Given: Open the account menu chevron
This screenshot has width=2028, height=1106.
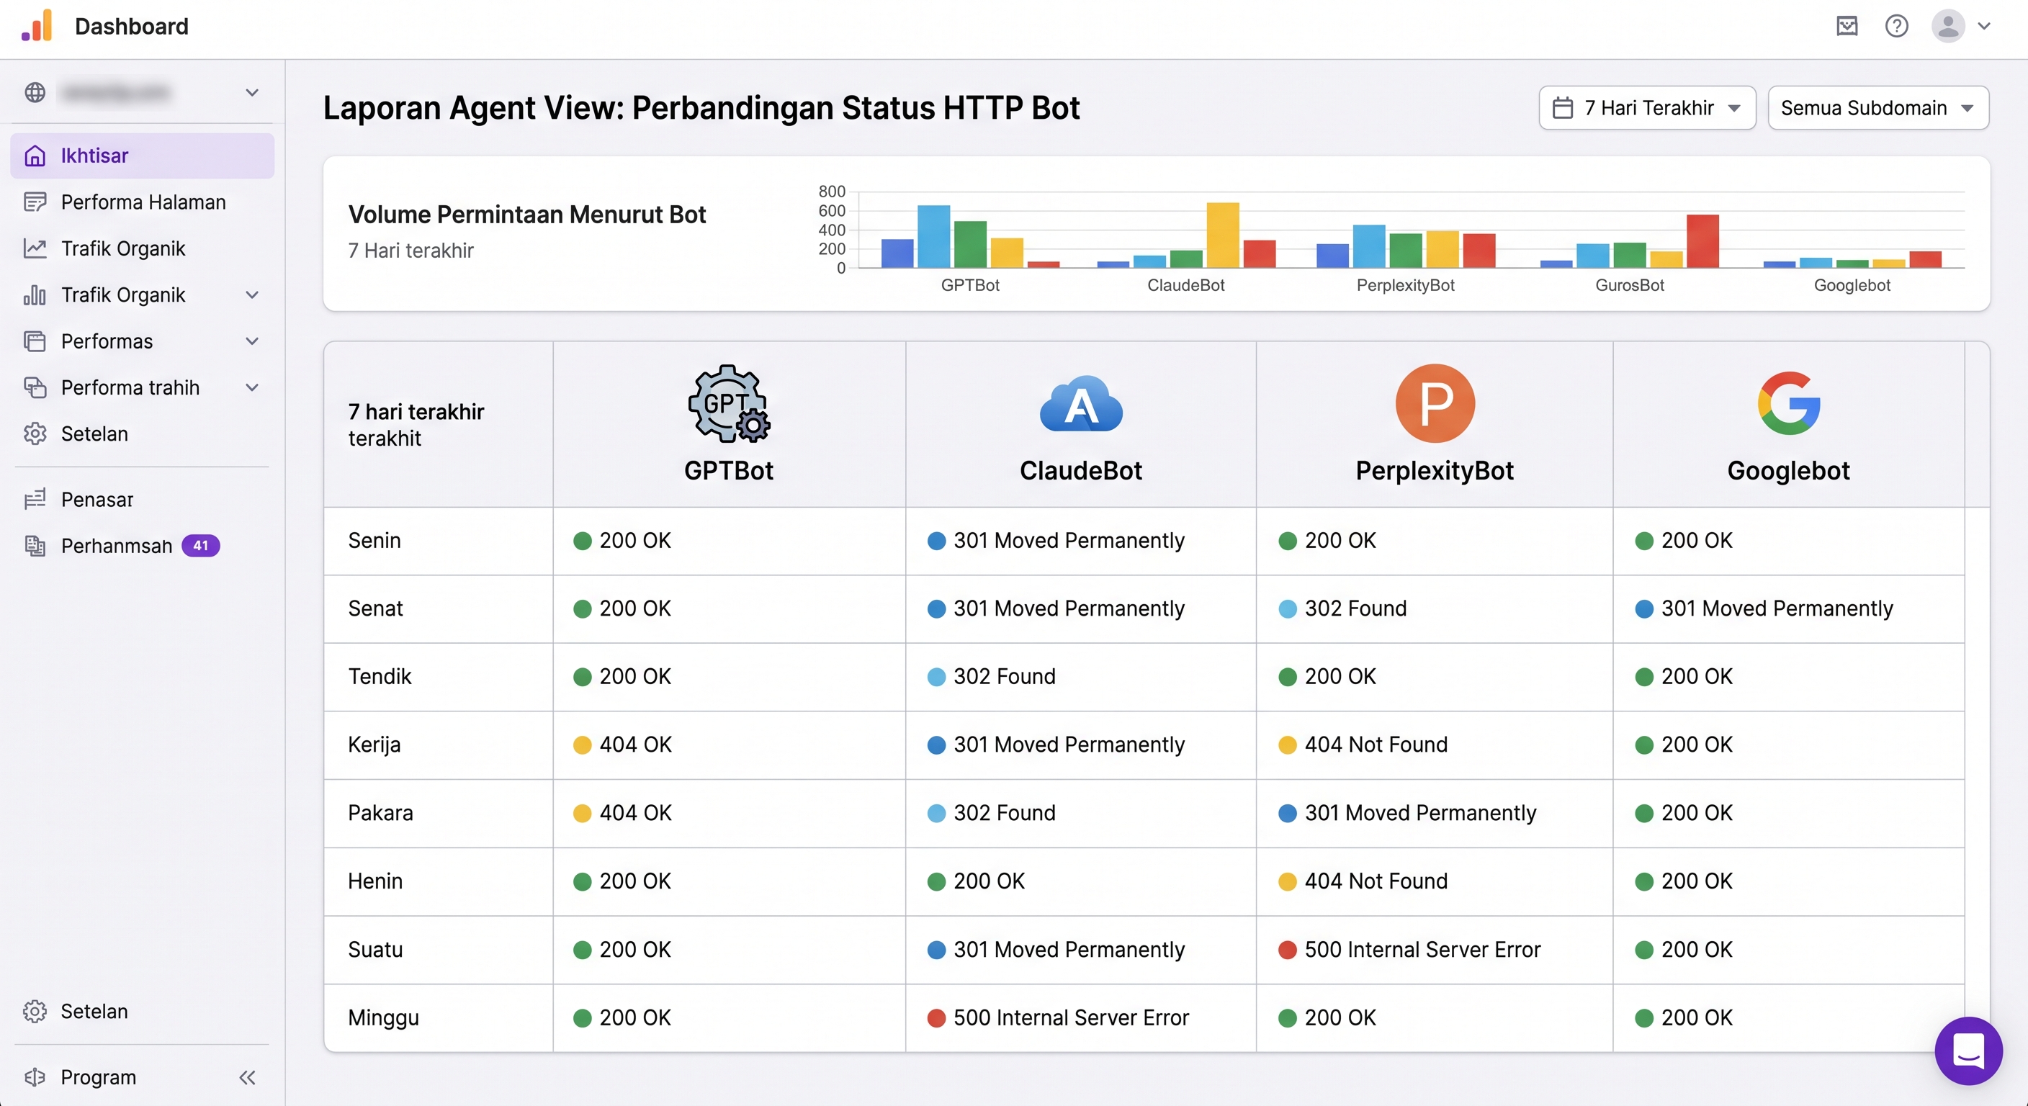Looking at the screenshot, I should 1984,26.
